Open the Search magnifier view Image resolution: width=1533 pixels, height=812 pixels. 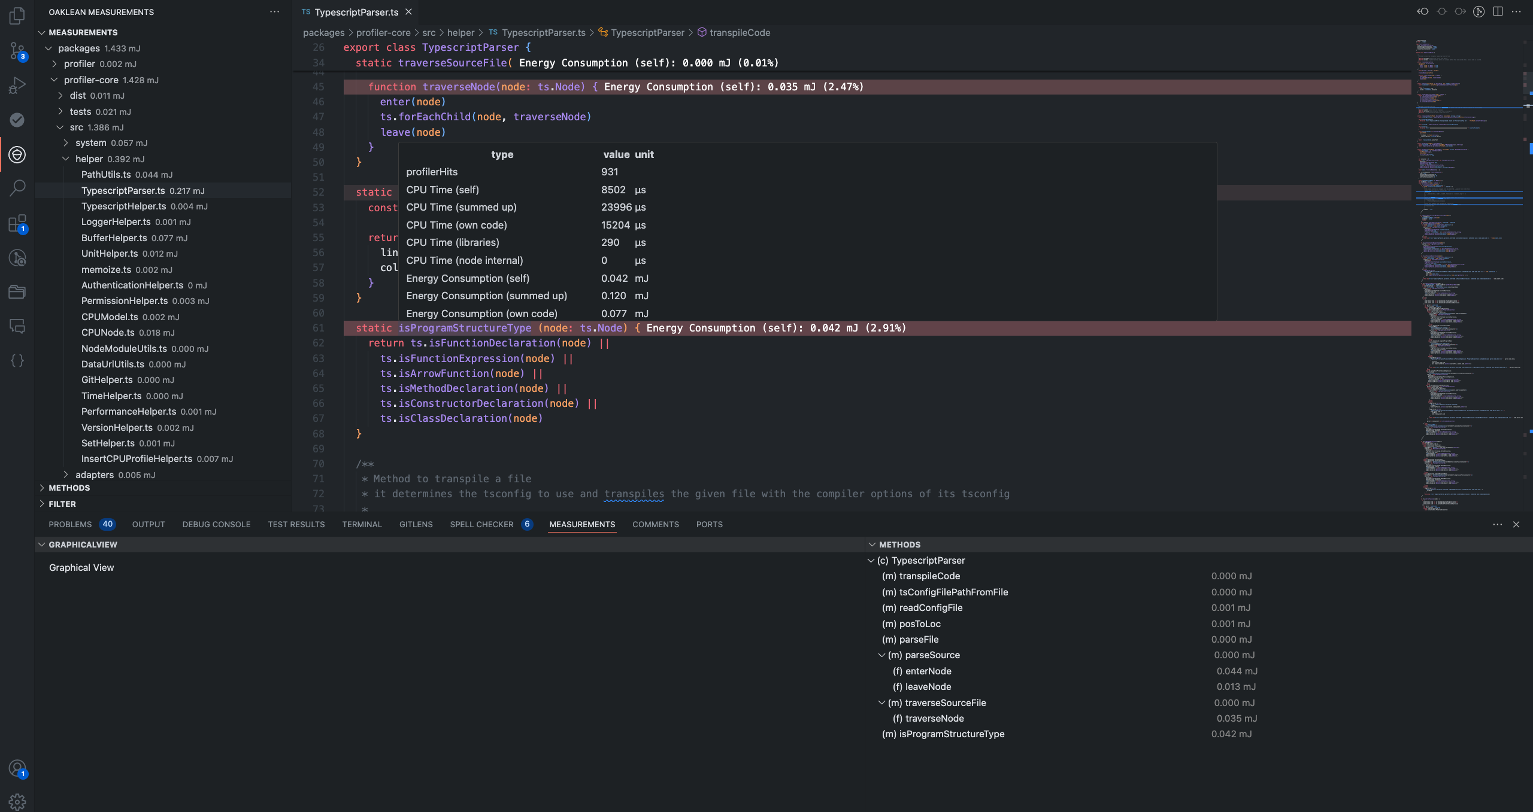tap(17, 188)
